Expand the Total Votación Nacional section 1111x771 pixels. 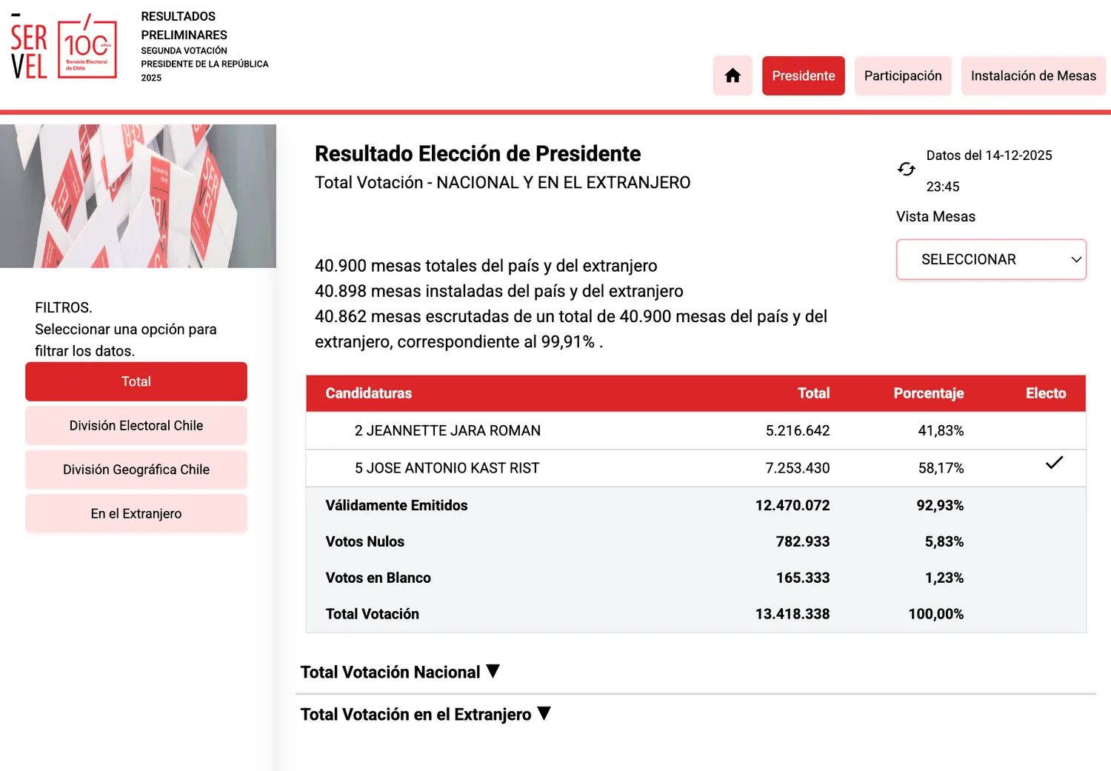click(390, 672)
